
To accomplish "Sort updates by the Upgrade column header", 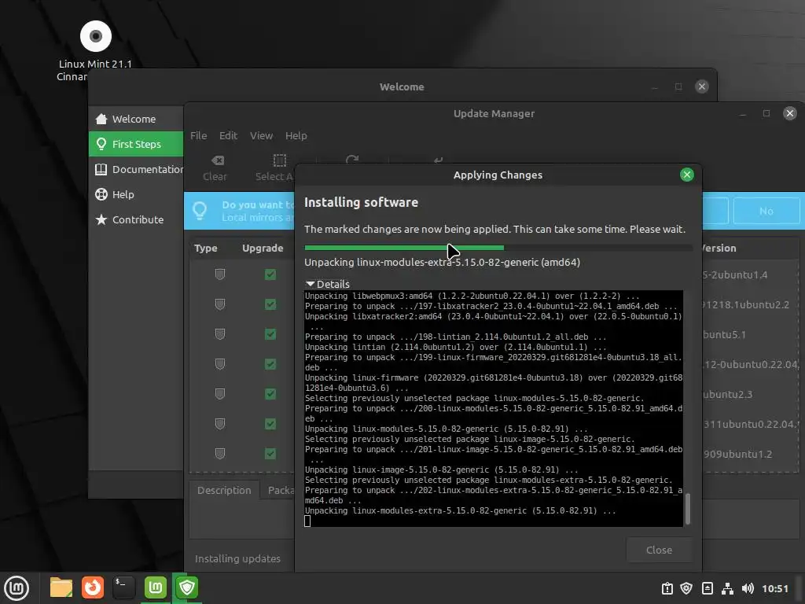I will (263, 248).
